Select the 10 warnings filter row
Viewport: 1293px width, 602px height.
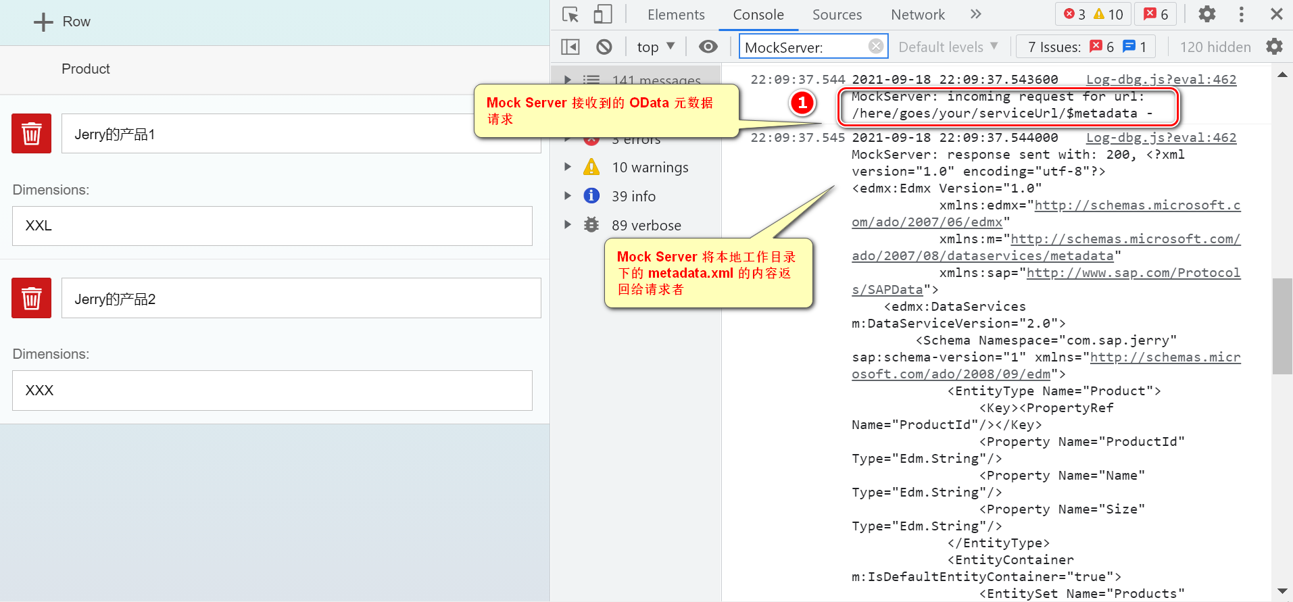tap(636, 167)
